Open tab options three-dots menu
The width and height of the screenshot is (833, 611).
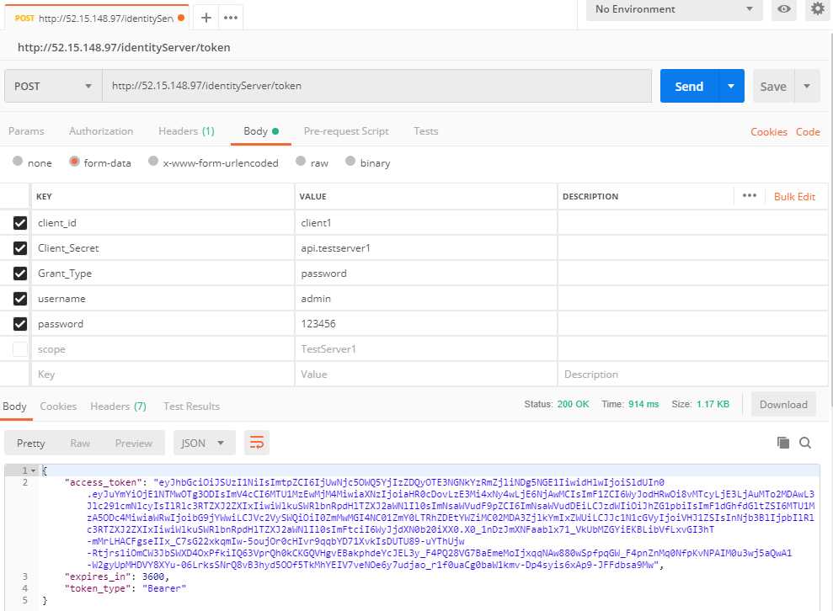(x=231, y=18)
